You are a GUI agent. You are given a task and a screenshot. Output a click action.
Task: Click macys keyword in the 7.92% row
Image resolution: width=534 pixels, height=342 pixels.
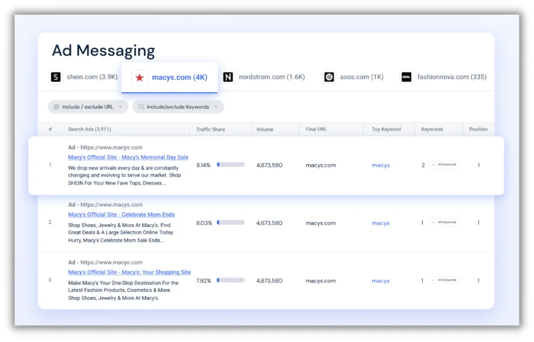381,281
